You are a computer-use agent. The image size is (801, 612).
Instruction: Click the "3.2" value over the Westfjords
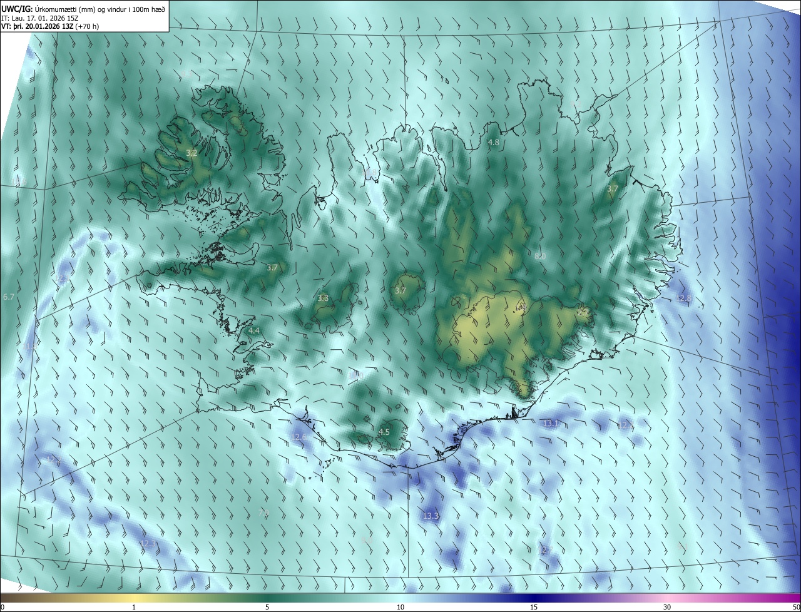click(x=192, y=153)
